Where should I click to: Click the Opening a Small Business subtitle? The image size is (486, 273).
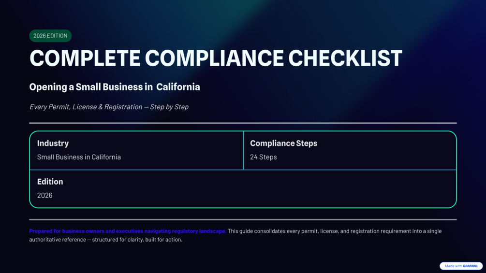pos(115,87)
